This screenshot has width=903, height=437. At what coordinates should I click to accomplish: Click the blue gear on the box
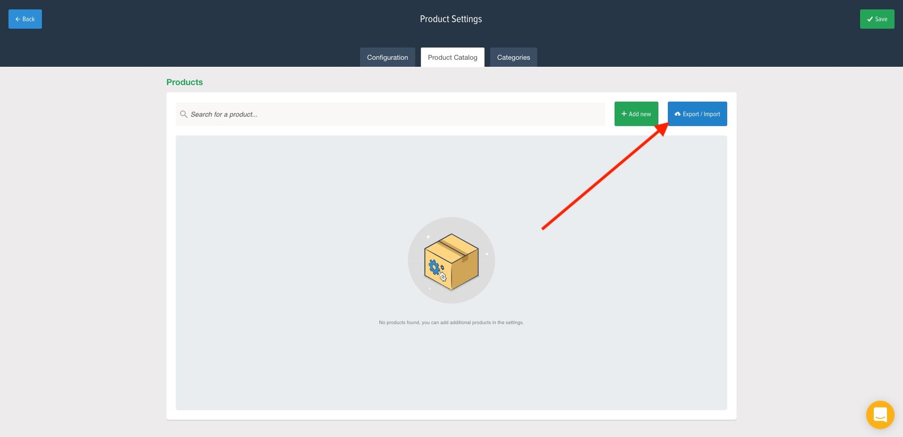(434, 268)
